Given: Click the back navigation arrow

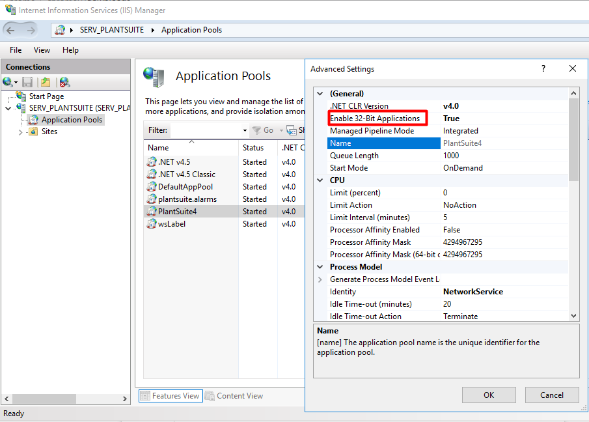Looking at the screenshot, I should [10, 30].
